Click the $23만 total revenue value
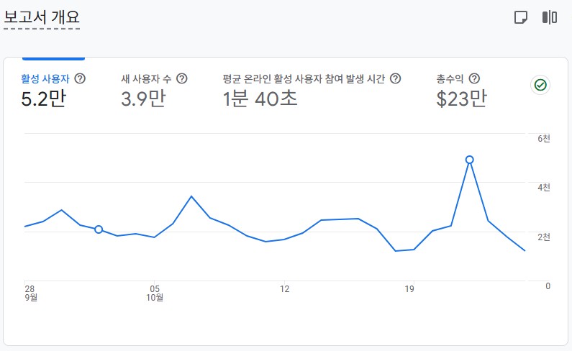 click(461, 99)
